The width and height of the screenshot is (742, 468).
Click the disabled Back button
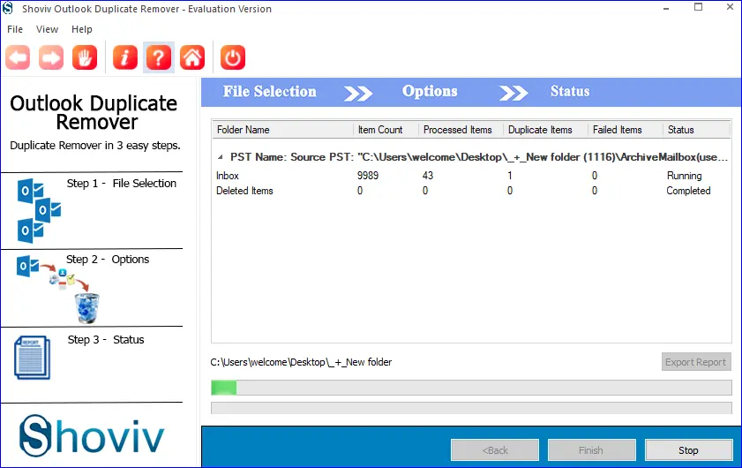click(x=494, y=450)
